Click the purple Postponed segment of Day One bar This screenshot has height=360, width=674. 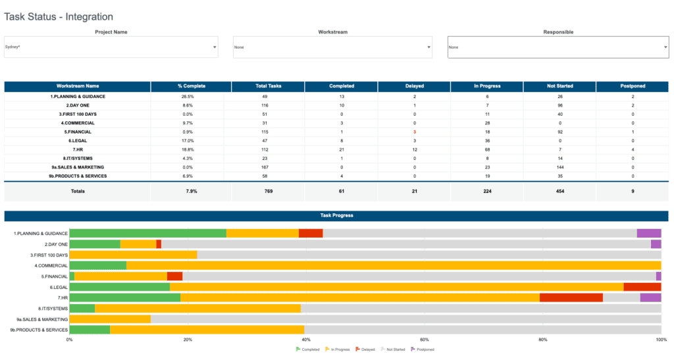click(x=656, y=244)
